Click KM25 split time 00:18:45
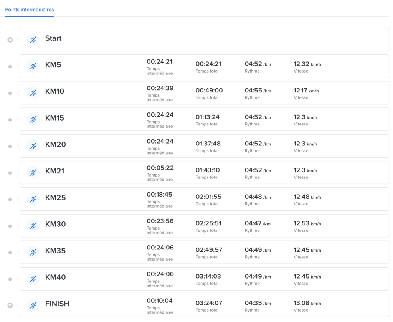This screenshot has width=393, height=322. point(159,195)
